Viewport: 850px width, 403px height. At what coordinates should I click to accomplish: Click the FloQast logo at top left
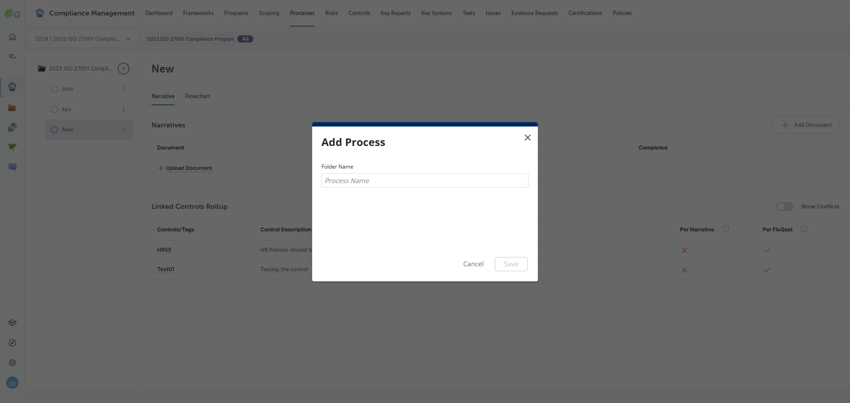click(12, 14)
